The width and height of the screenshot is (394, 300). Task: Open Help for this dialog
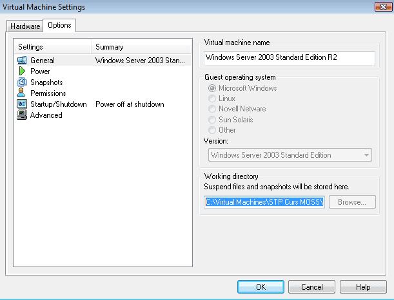point(363,286)
